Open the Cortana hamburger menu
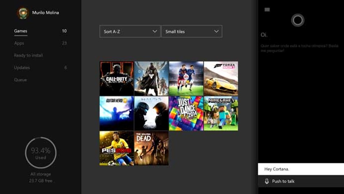The width and height of the screenshot is (344, 194). pos(267,10)
